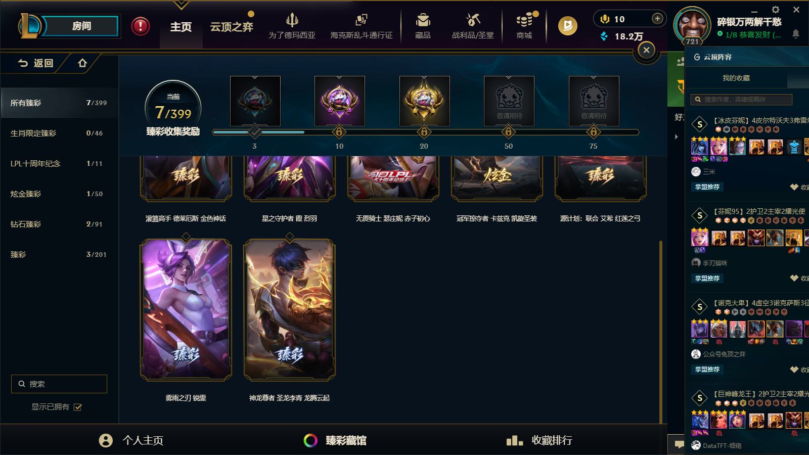Open settings gear icon

[776, 10]
